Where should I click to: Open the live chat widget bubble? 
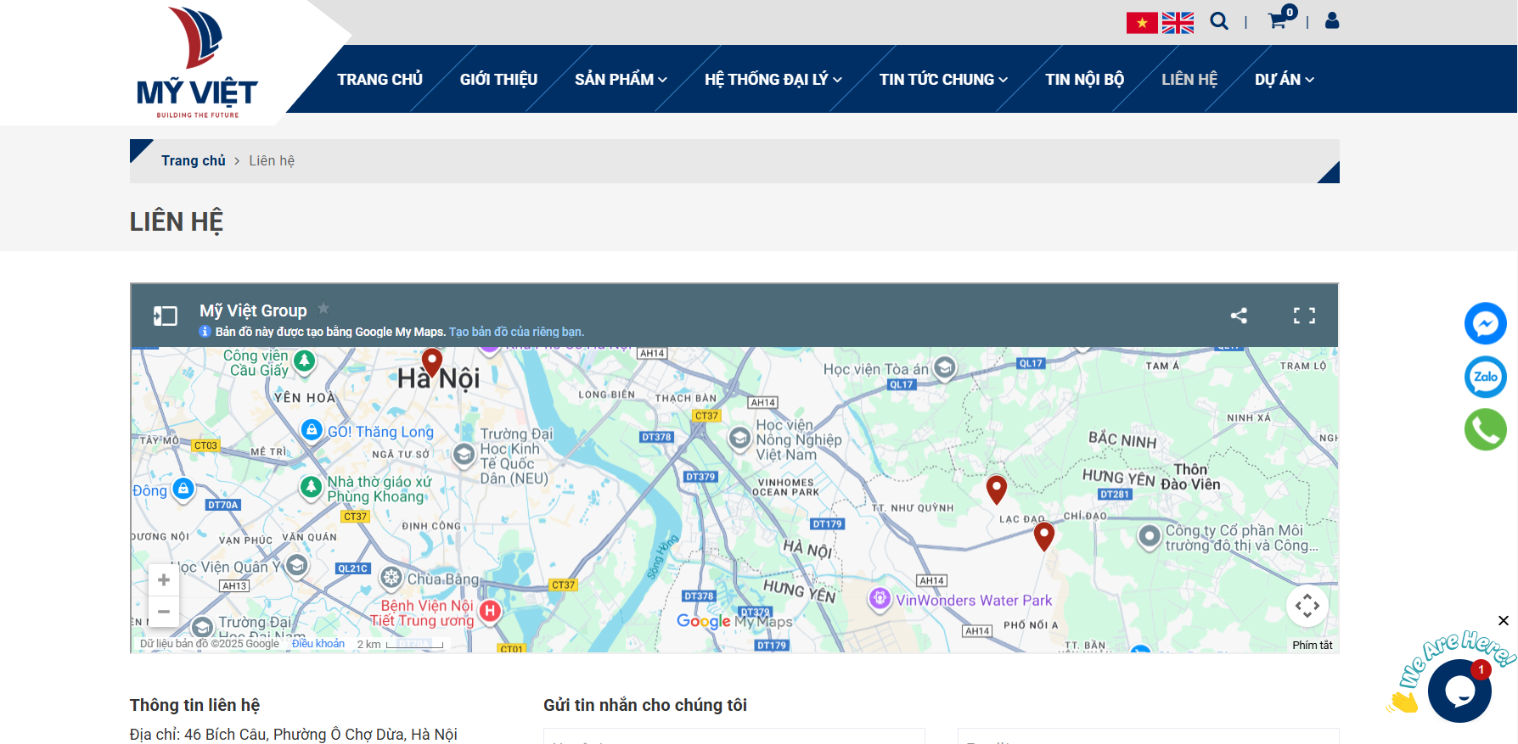point(1459,691)
